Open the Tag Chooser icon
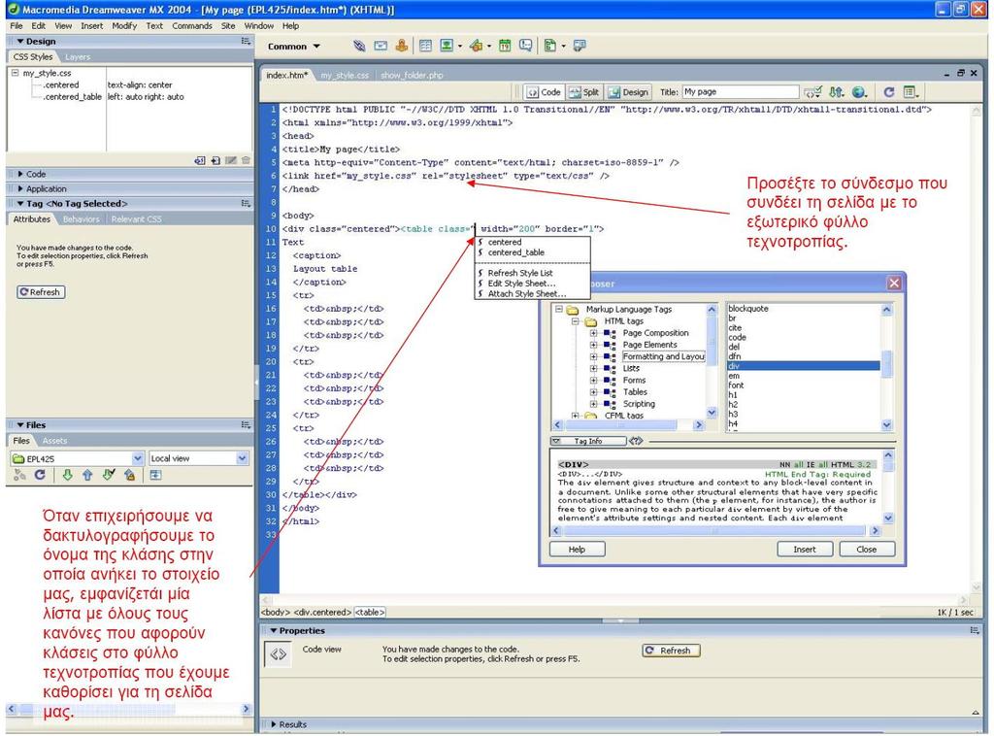 580,46
